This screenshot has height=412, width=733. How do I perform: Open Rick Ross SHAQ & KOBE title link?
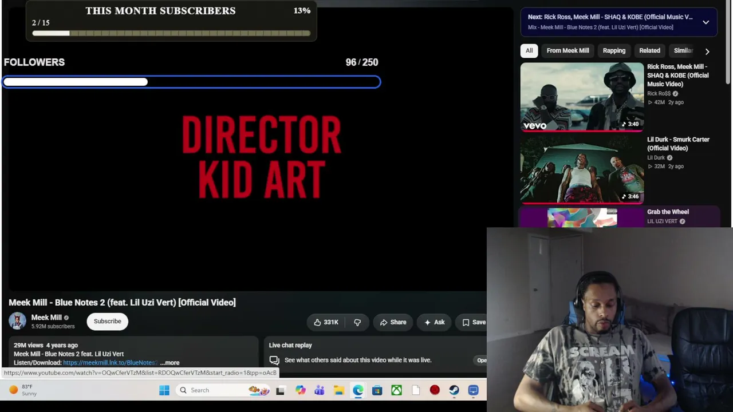click(x=677, y=76)
